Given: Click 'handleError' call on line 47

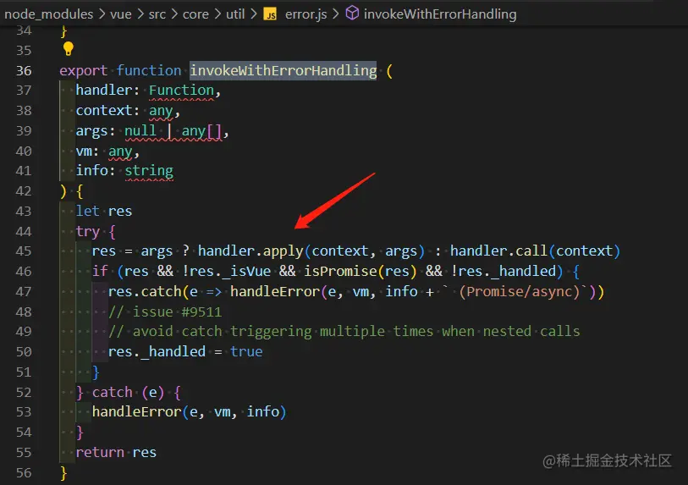Looking at the screenshot, I should pos(275,291).
